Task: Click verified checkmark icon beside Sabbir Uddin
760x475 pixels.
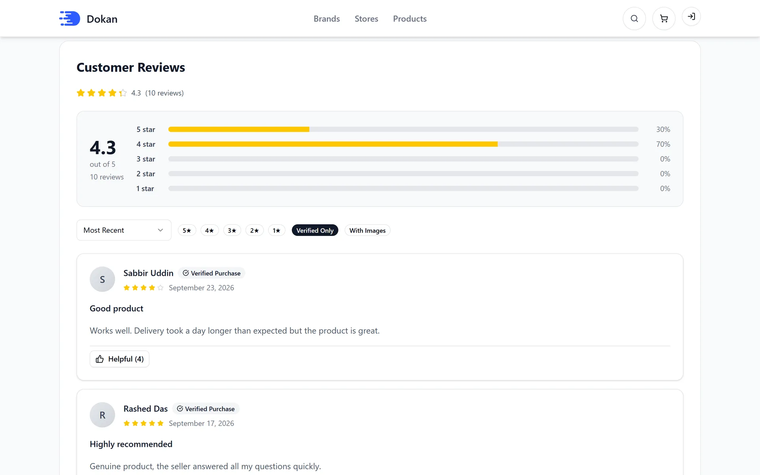Action: click(x=186, y=273)
